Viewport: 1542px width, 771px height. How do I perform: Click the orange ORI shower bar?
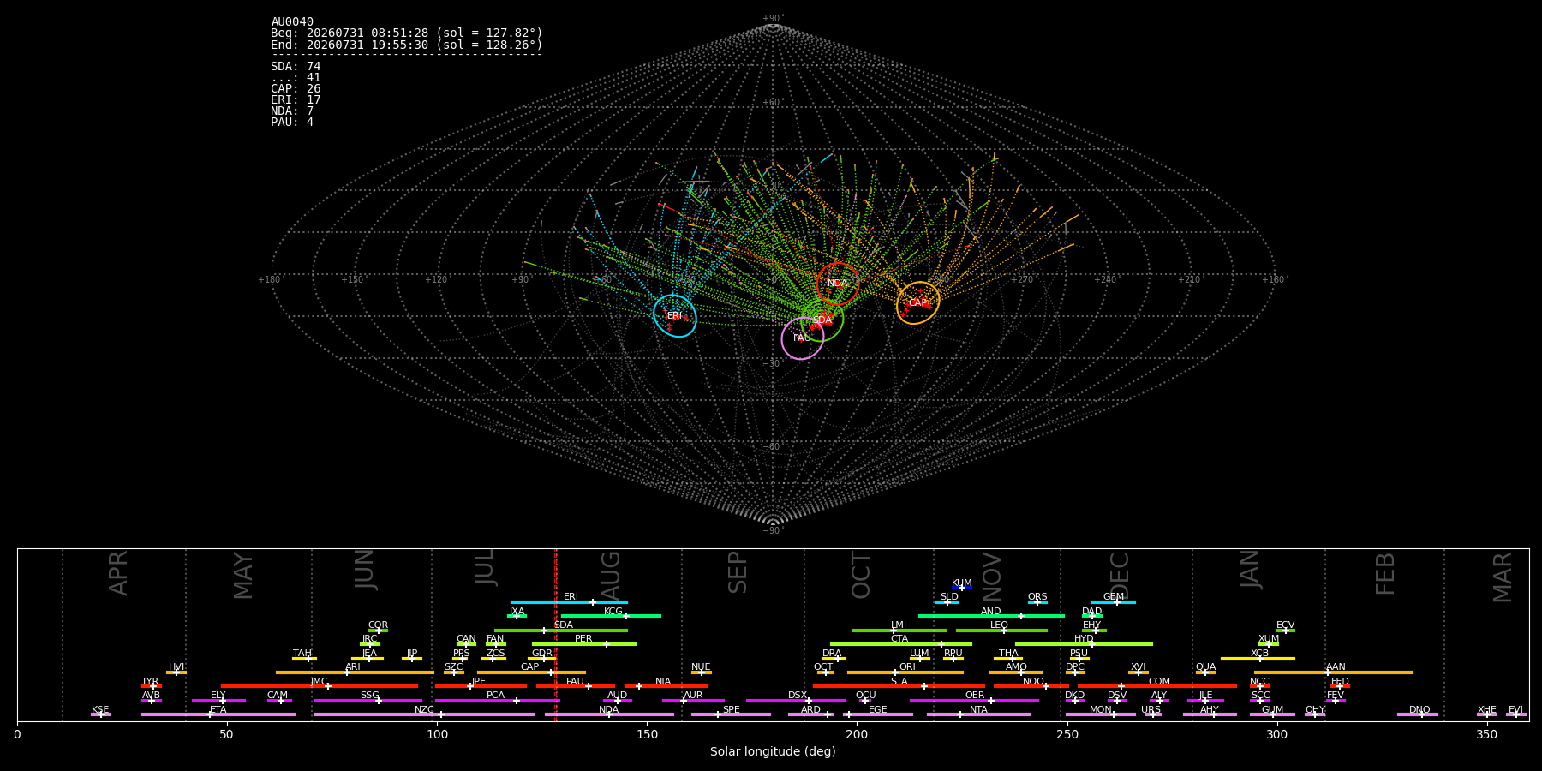pos(905,672)
